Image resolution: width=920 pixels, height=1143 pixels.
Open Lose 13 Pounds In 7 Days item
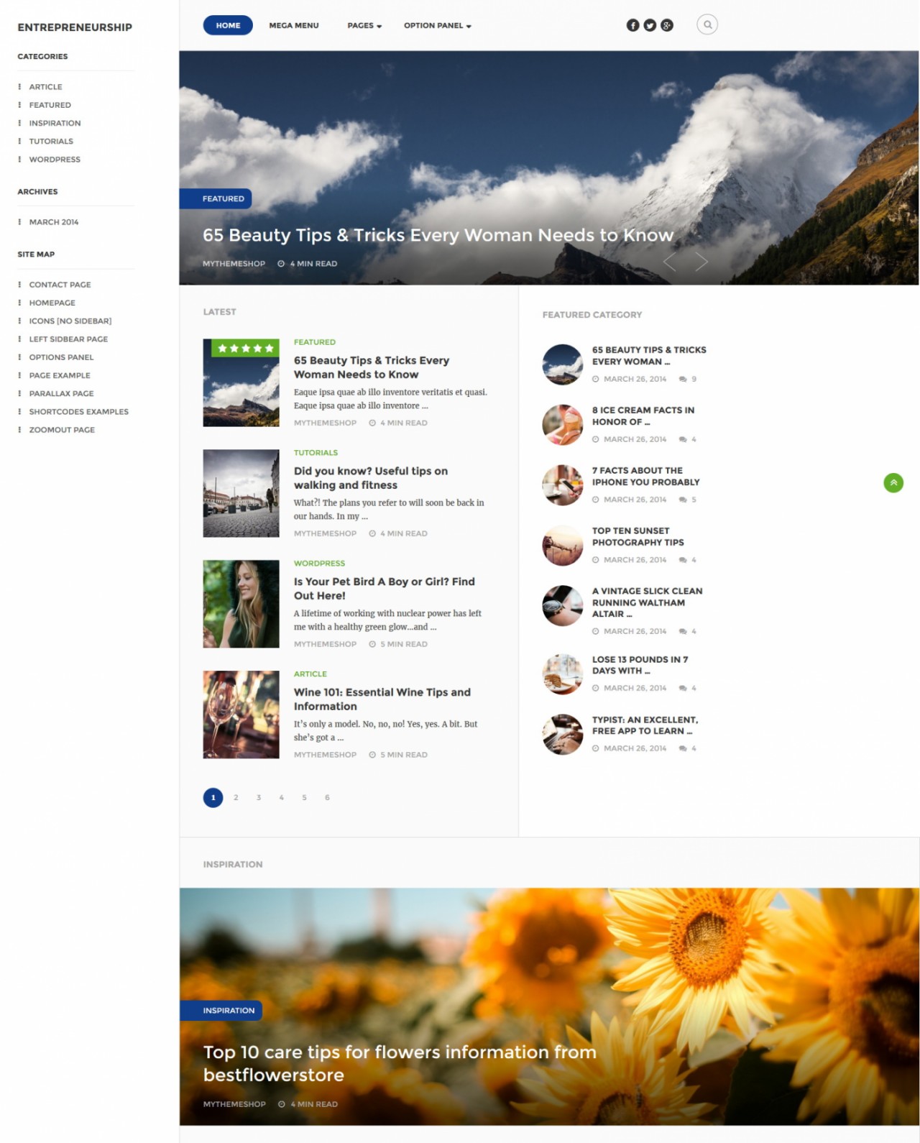(640, 665)
